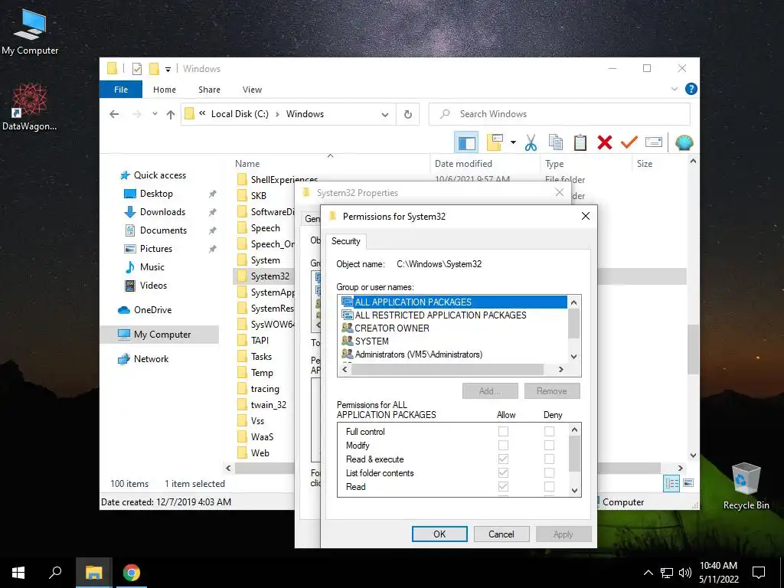Expand the ribbon chevron beside the Help icon
This screenshot has height=588, width=784.
674,89
